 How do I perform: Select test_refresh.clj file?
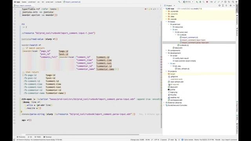182,69
